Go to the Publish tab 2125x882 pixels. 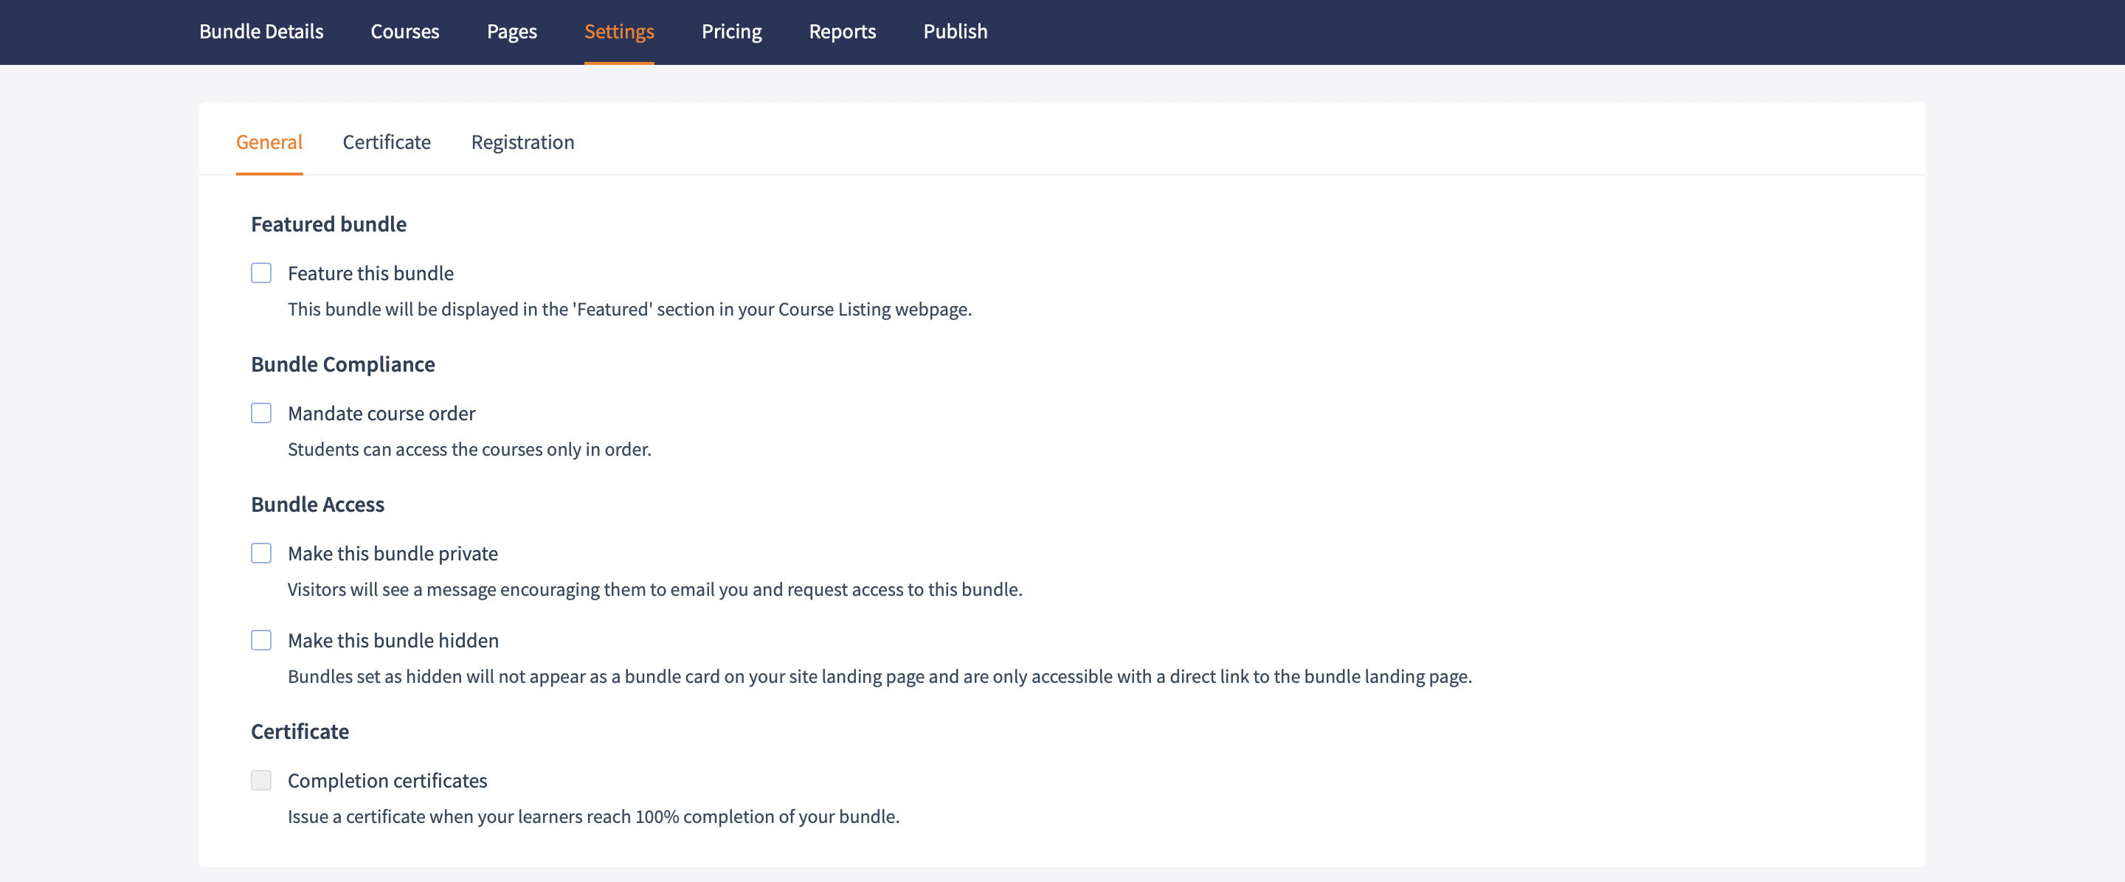955,31
